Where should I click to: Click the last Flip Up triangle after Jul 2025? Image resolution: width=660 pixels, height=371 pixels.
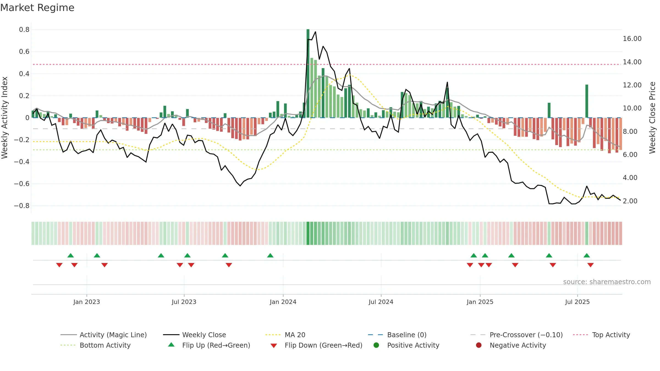(x=587, y=255)
